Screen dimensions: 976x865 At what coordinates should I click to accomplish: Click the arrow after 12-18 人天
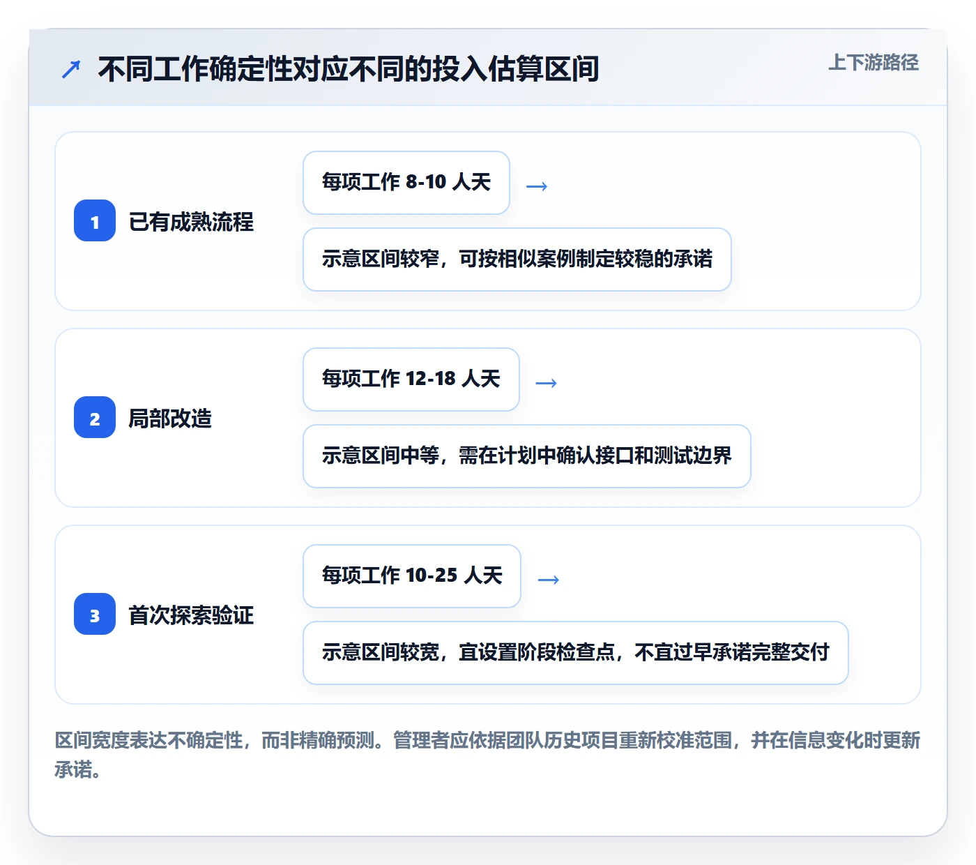coord(547,383)
